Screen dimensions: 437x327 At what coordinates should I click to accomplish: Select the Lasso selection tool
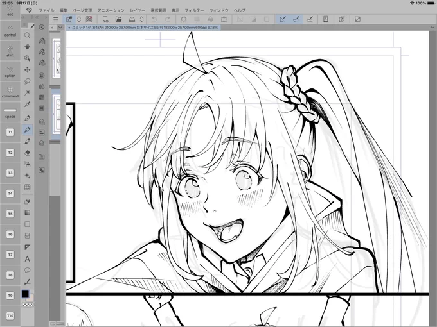[x=27, y=81]
